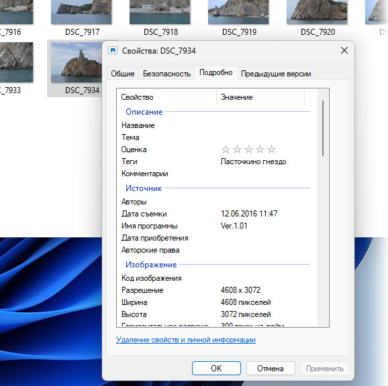Viewport: 388px width, 386px height.
Task: Open the Предыдущие версии tab
Action: pos(276,74)
